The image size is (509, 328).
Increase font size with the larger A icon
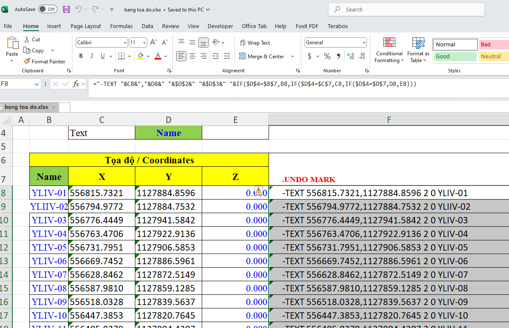[x=153, y=42]
